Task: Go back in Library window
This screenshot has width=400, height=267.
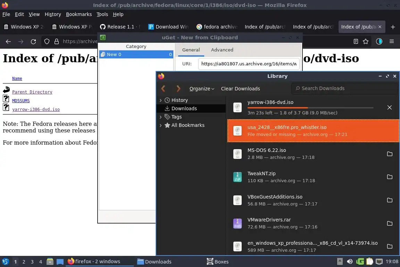Action: click(163, 89)
